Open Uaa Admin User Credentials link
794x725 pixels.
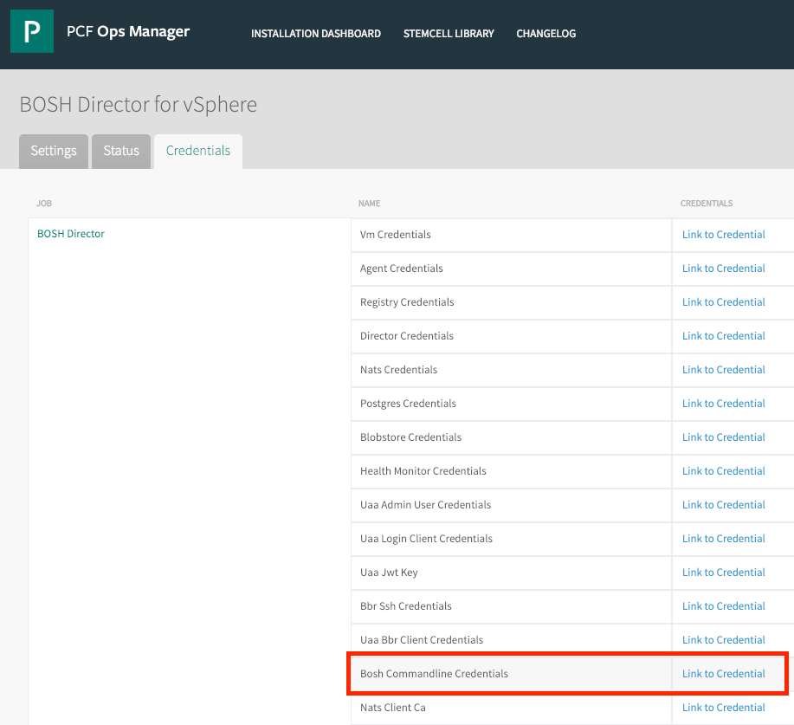(723, 504)
